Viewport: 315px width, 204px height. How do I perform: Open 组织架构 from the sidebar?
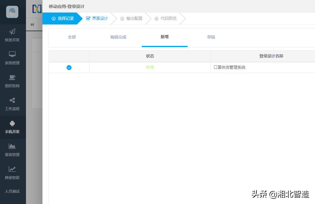pyautogui.click(x=12, y=80)
